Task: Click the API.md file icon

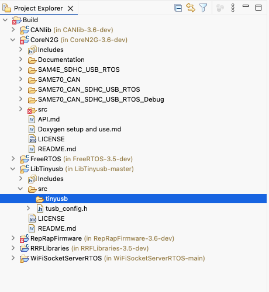Action: [x=32, y=119]
